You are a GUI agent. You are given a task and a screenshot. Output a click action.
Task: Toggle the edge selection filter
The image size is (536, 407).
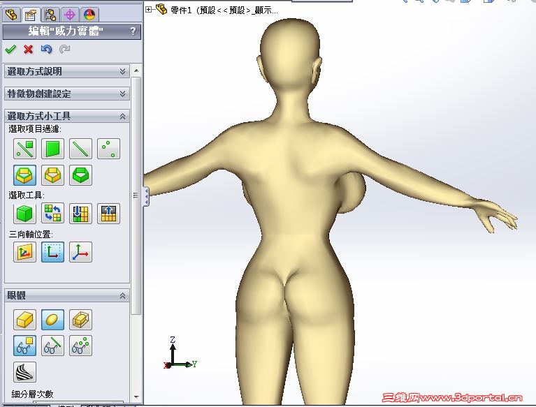[x=80, y=149]
